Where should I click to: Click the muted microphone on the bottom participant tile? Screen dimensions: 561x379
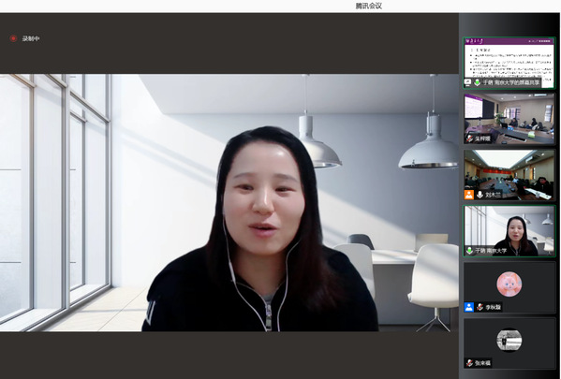(469, 363)
